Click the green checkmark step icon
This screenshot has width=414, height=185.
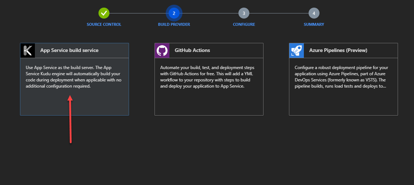coord(104,13)
